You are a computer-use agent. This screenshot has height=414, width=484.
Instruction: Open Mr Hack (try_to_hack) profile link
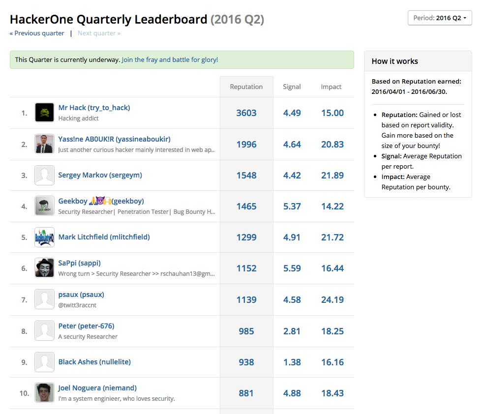coord(93,108)
